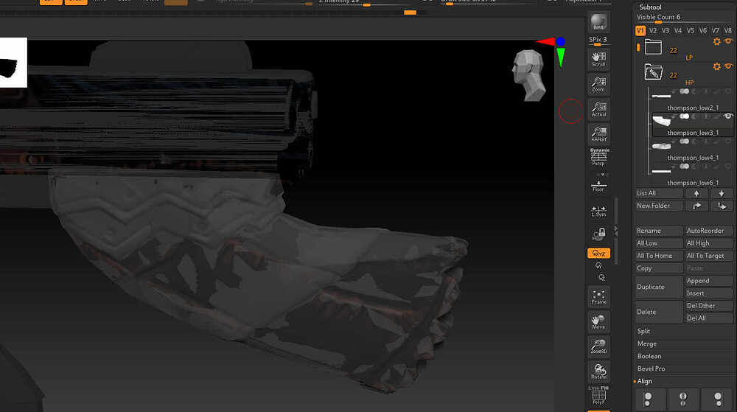Screen dimensions: 737x412
Task: Select the Zoom canvas tool
Action: (x=598, y=84)
